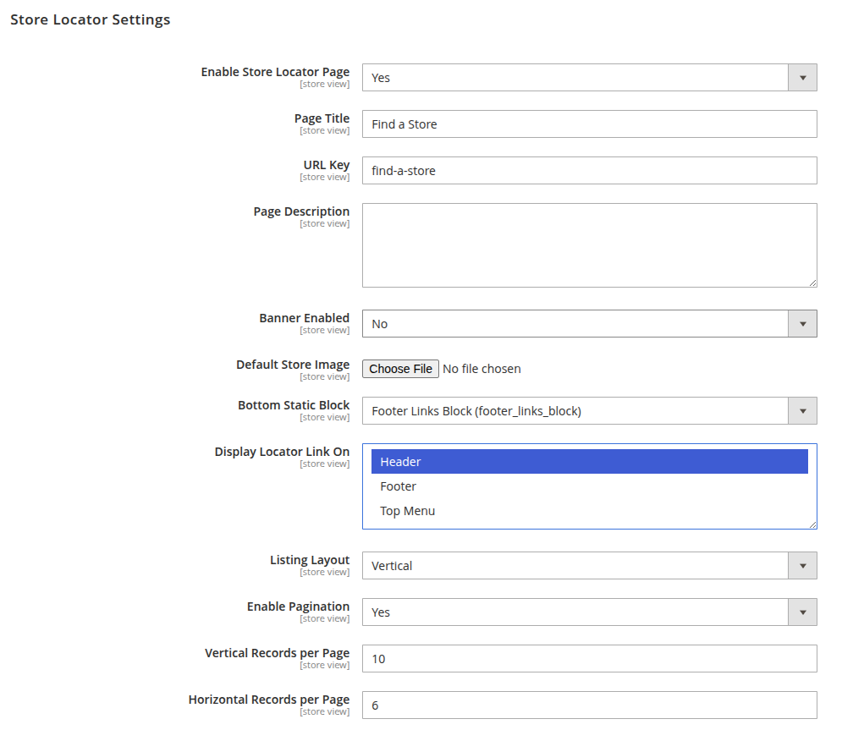This screenshot has width=853, height=730.
Task: Click the Display Locator Link On label
Action: click(282, 452)
